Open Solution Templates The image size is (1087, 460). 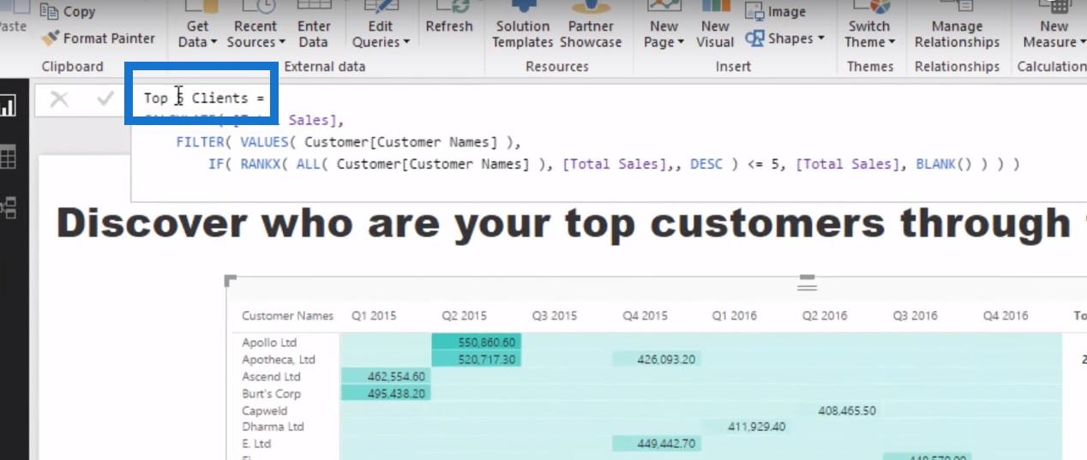click(x=523, y=26)
